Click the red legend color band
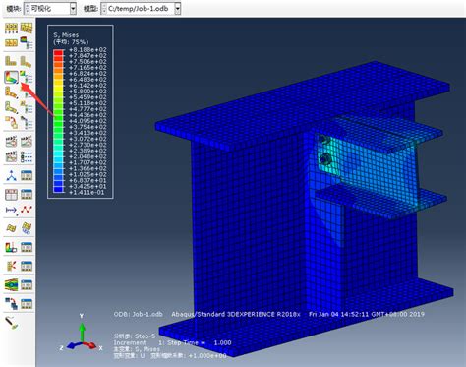This screenshot has height=367, width=466. (x=59, y=52)
